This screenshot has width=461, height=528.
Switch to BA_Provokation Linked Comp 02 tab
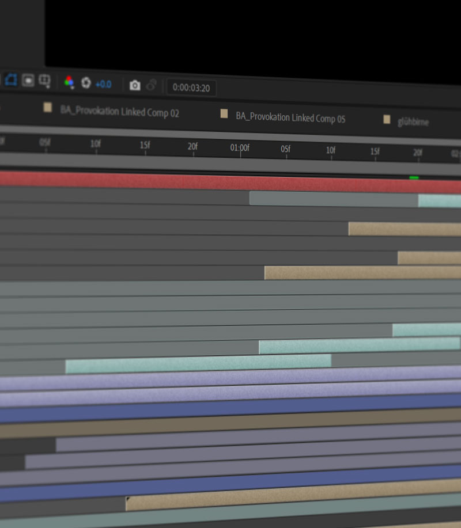click(x=119, y=111)
